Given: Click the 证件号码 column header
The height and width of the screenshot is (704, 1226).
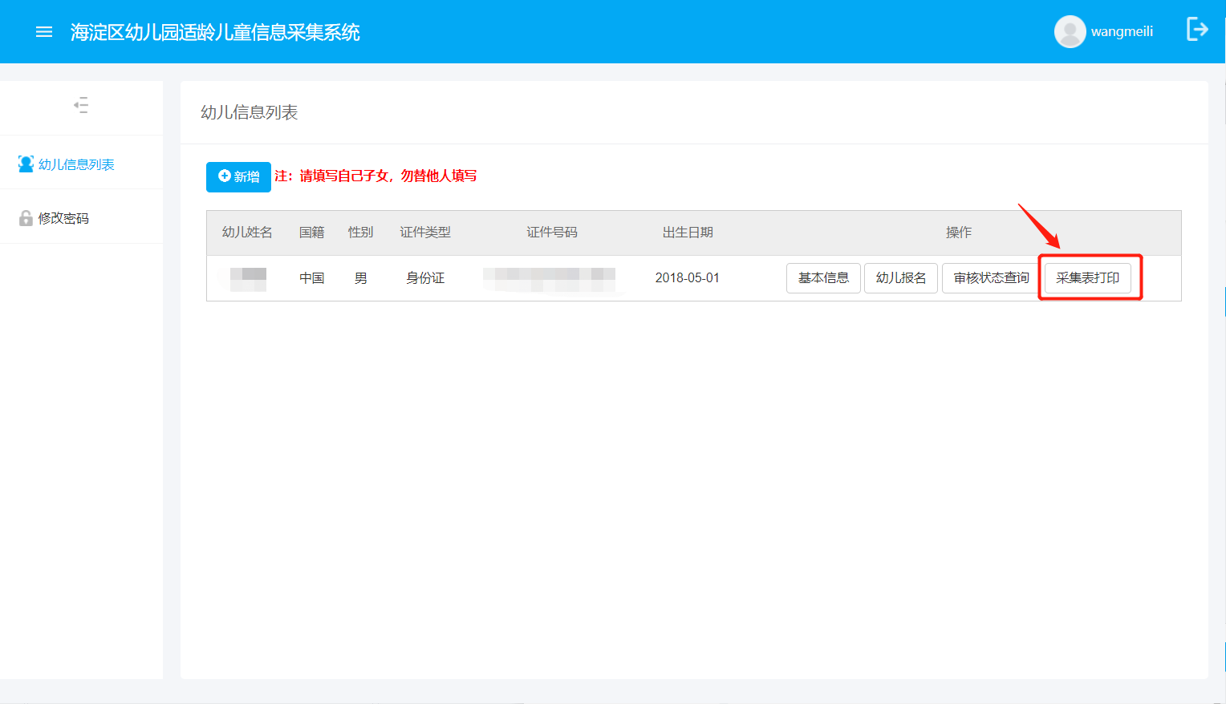Looking at the screenshot, I should coord(552,233).
